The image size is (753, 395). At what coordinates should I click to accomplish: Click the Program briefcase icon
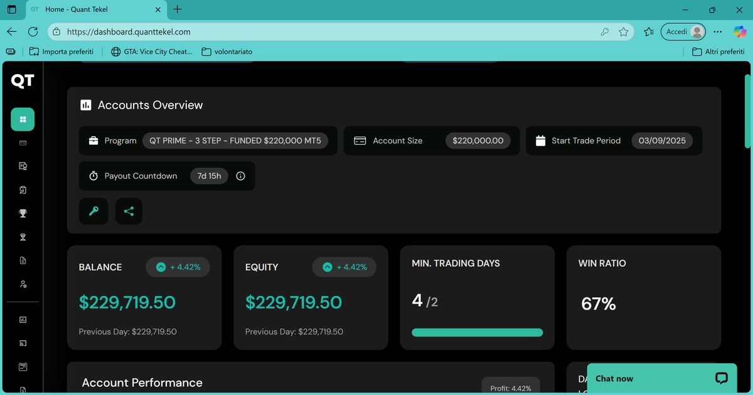93,140
